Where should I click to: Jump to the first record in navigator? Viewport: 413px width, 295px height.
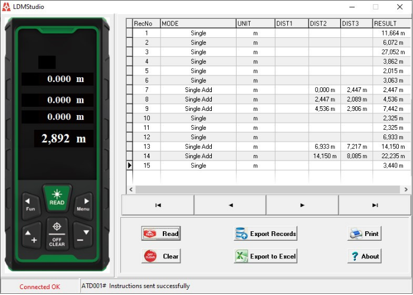158,205
